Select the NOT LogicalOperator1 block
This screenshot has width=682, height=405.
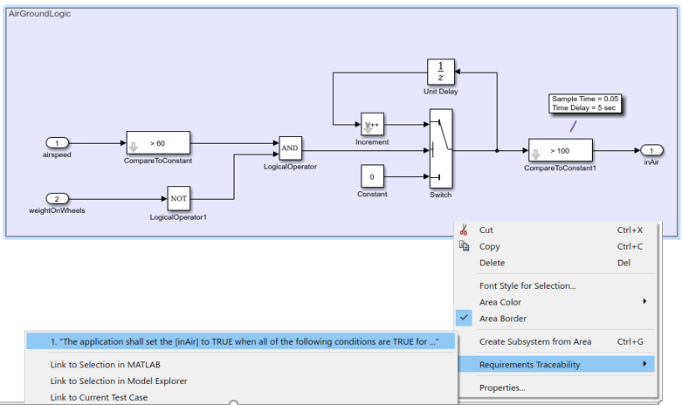178,199
